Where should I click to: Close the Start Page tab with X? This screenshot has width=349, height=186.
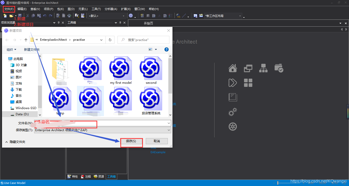tap(346, 23)
